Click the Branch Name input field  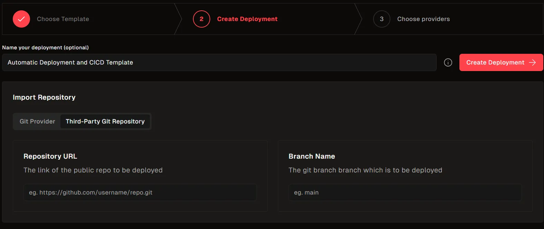(x=405, y=192)
